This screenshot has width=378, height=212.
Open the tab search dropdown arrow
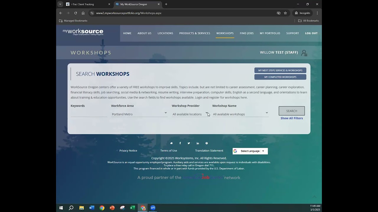[60, 4]
